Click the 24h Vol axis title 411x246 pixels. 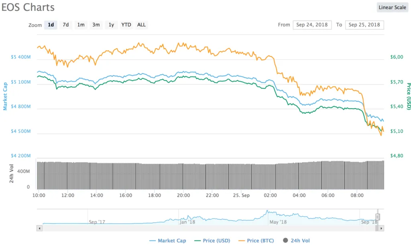coord(11,173)
